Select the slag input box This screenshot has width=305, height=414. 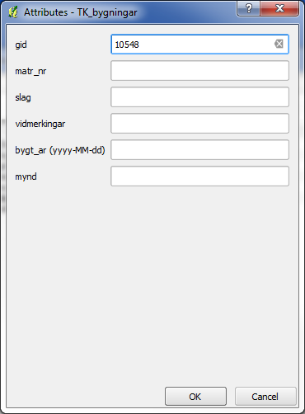coord(199,97)
